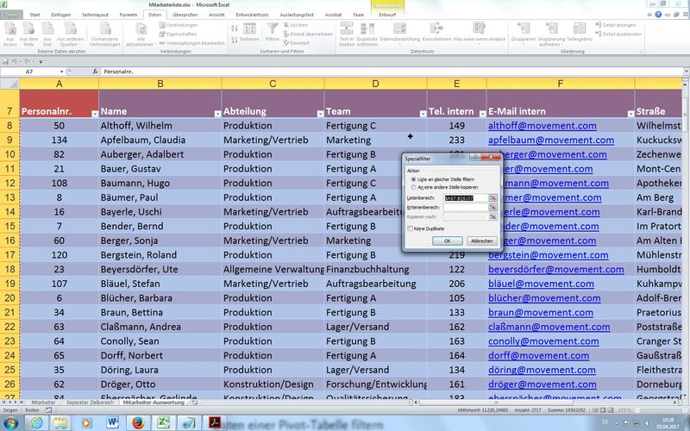Open the Abteilung column filter dropdown
Screen dimensions: 690x431
[x=319, y=113]
